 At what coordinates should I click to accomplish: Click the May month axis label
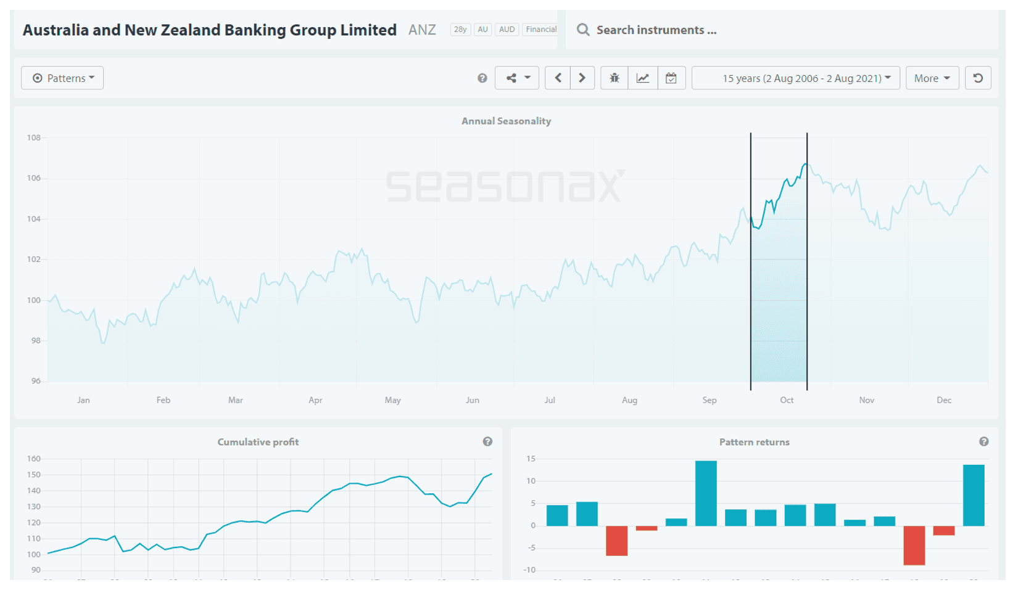point(392,400)
